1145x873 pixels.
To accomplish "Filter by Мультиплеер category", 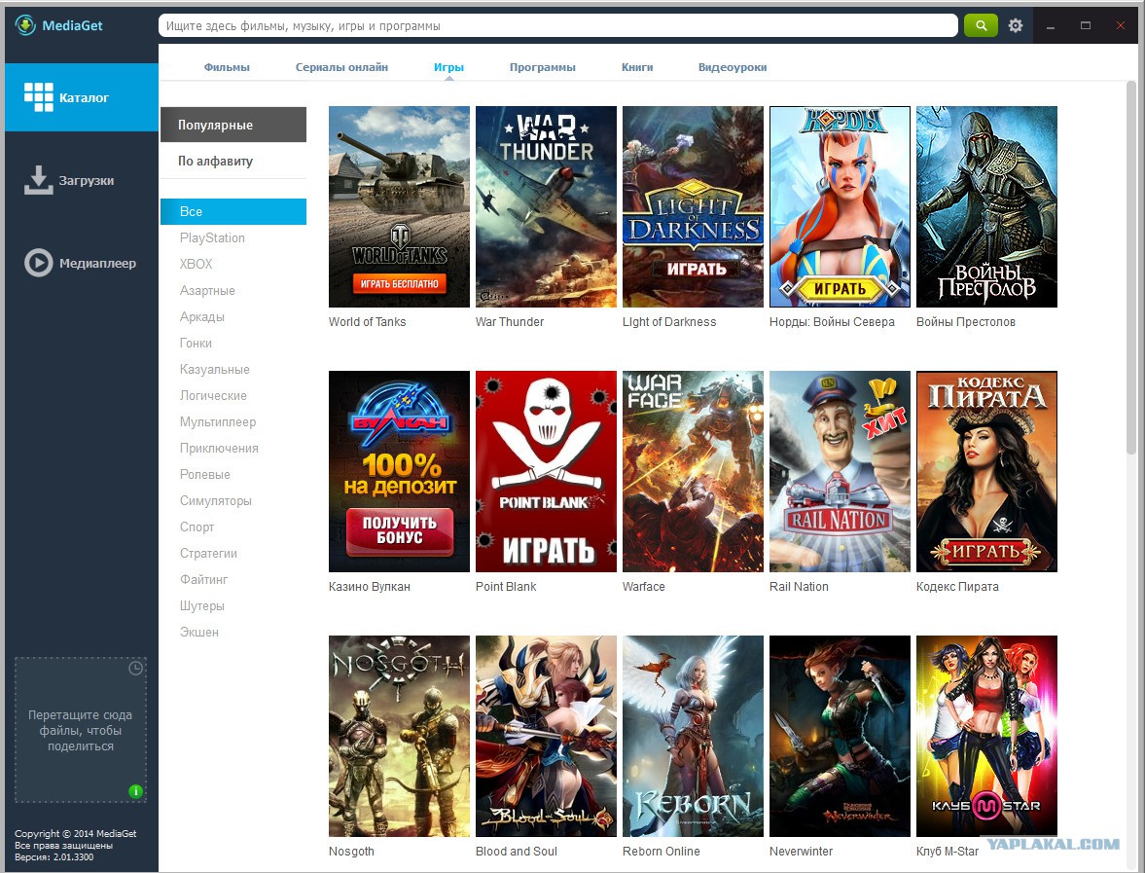I will (x=218, y=422).
